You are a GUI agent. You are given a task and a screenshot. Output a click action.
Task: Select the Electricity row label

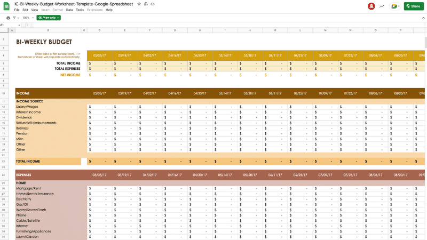[x=23, y=199]
